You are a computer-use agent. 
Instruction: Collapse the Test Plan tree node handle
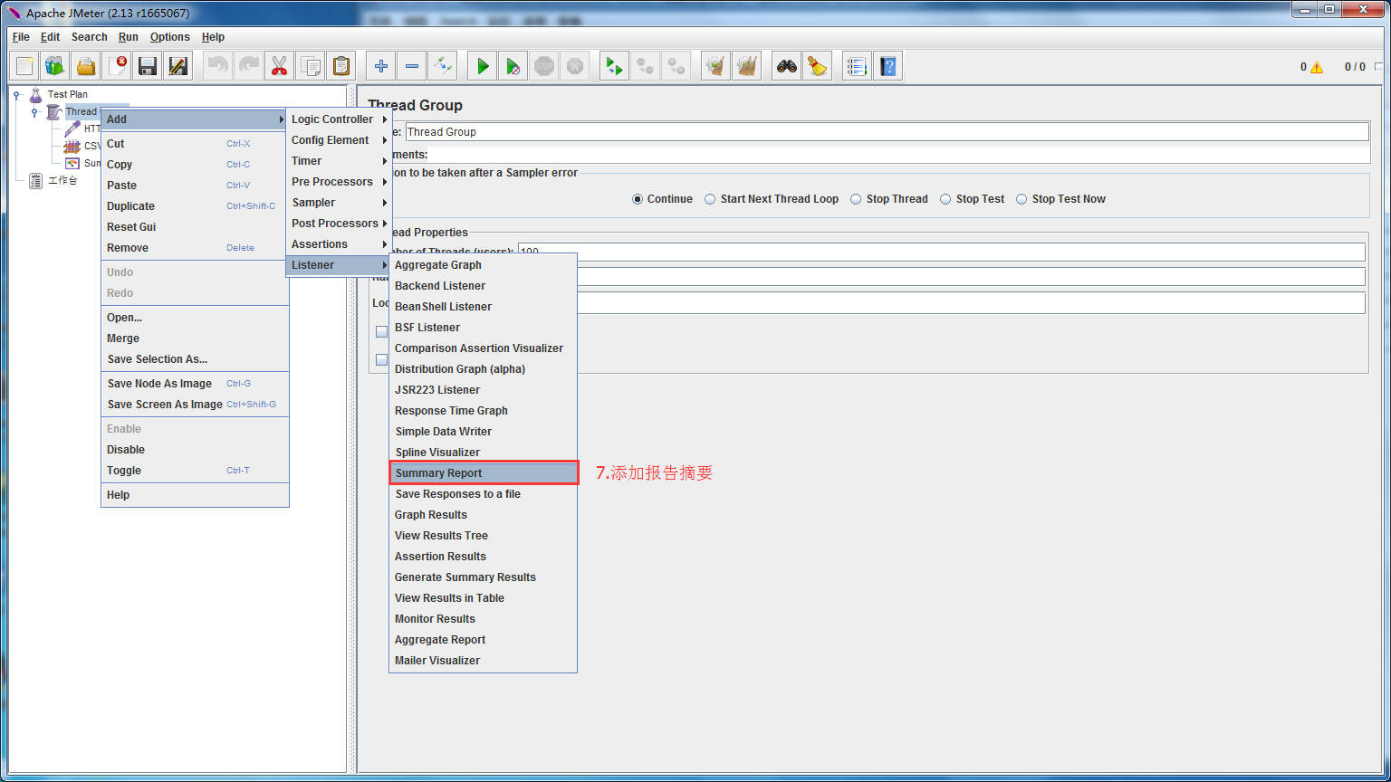coord(17,94)
